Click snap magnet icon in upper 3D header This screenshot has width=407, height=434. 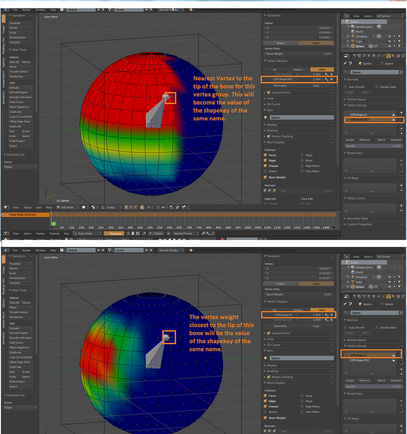[x=158, y=207]
